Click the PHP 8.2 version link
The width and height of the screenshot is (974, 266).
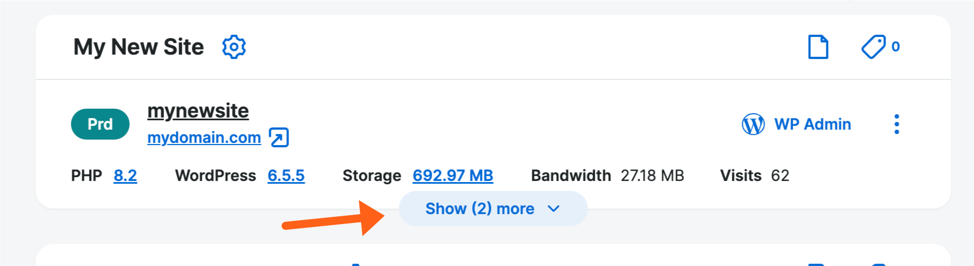coord(125,175)
